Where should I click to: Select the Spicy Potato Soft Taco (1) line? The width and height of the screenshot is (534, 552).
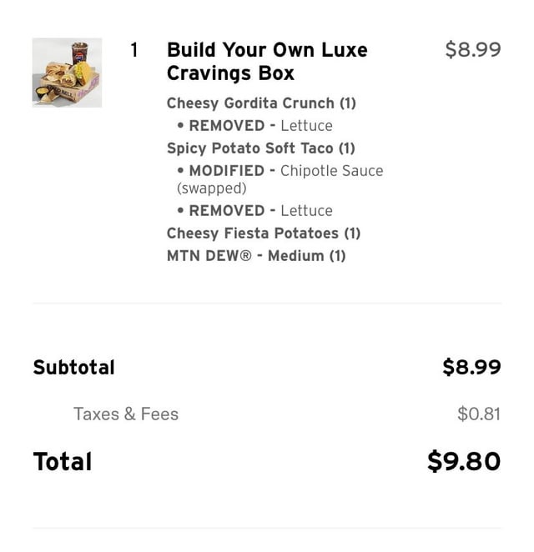coord(260,148)
